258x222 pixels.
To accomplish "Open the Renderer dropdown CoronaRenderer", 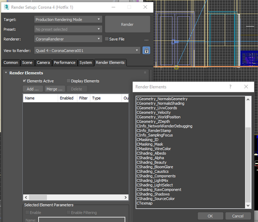I will tap(68, 39).
